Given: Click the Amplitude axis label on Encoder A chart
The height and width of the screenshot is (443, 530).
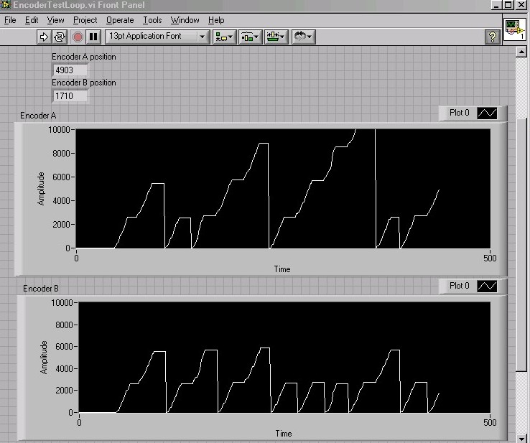Looking at the screenshot, I should (x=41, y=189).
